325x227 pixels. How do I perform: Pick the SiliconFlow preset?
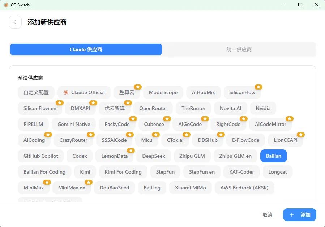(x=242, y=92)
